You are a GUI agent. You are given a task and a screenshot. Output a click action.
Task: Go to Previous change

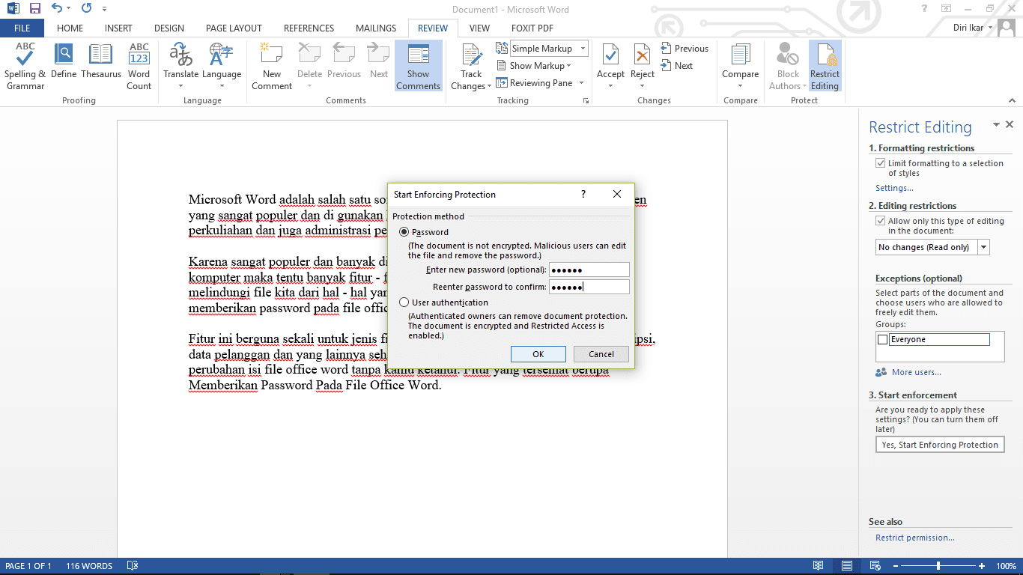(x=684, y=49)
